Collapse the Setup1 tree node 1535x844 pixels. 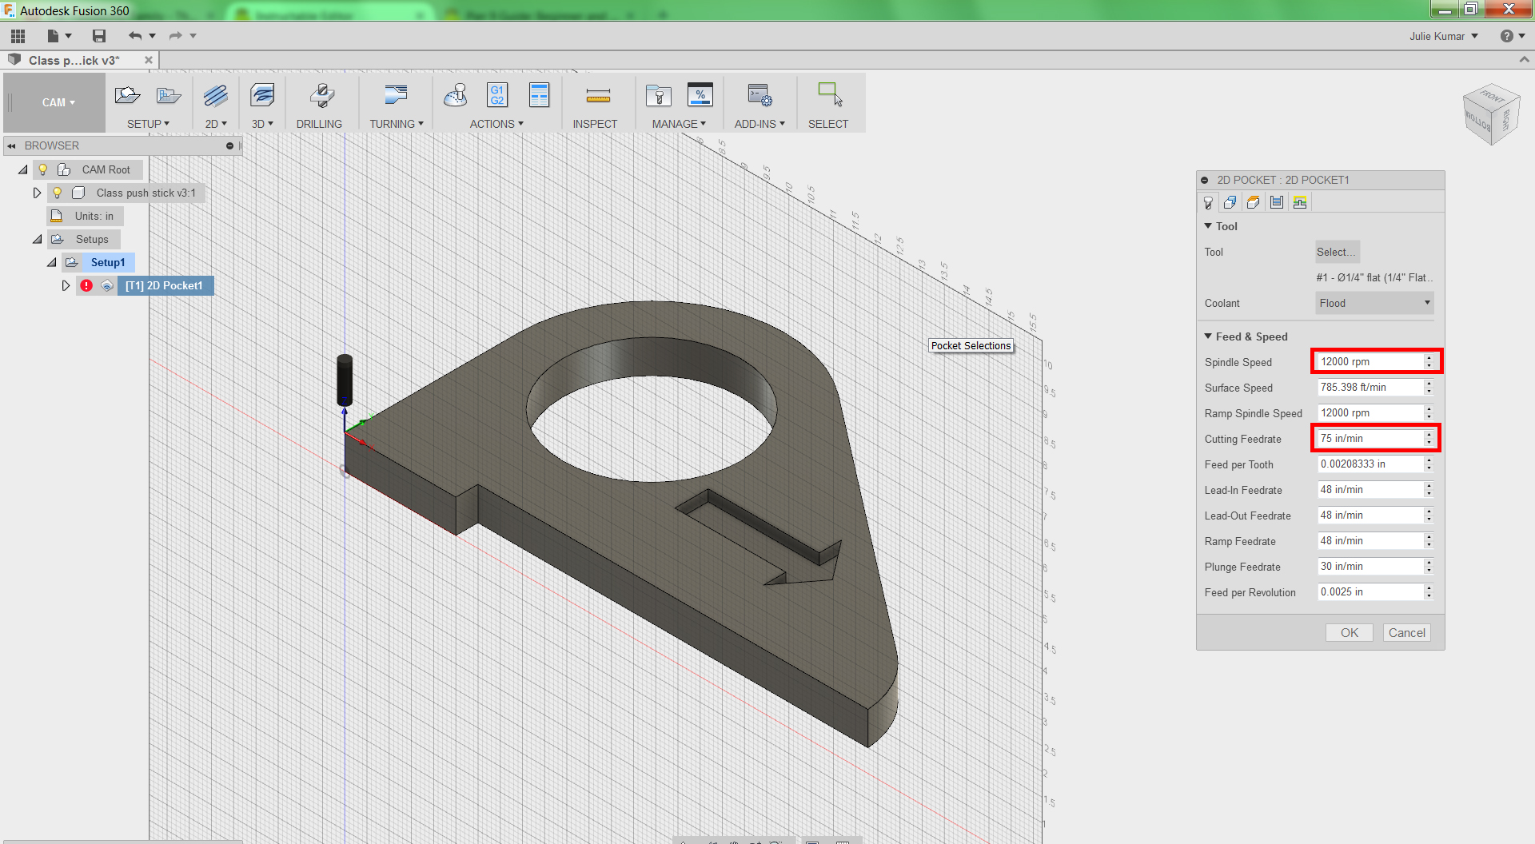[x=52, y=262]
